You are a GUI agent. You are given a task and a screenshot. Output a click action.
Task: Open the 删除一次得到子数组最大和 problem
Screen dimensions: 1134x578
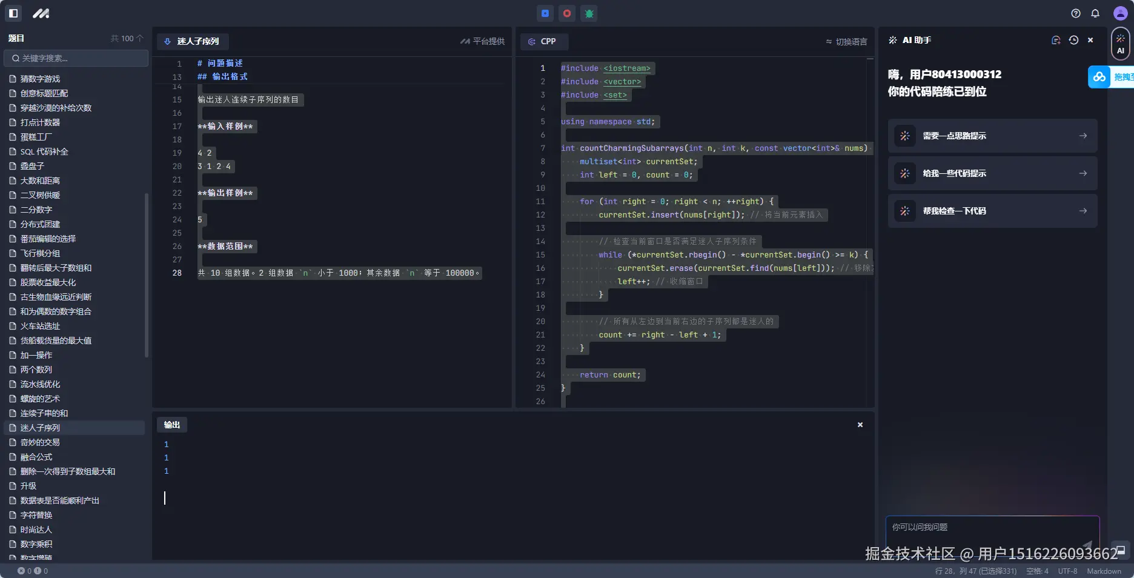[x=75, y=471]
